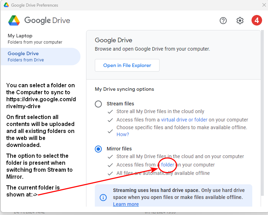This screenshot has height=215, width=268.
Task: Click 'Mirror files' label text
Action: 119,149
